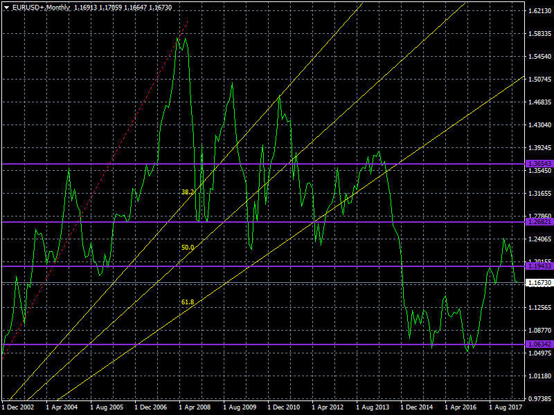Click the 1 Aug 2013 date label
This screenshot has width=554, height=415.
point(373,407)
